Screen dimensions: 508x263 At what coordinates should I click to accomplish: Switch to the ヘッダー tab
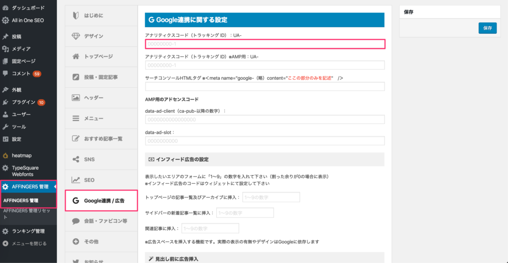[x=101, y=97]
